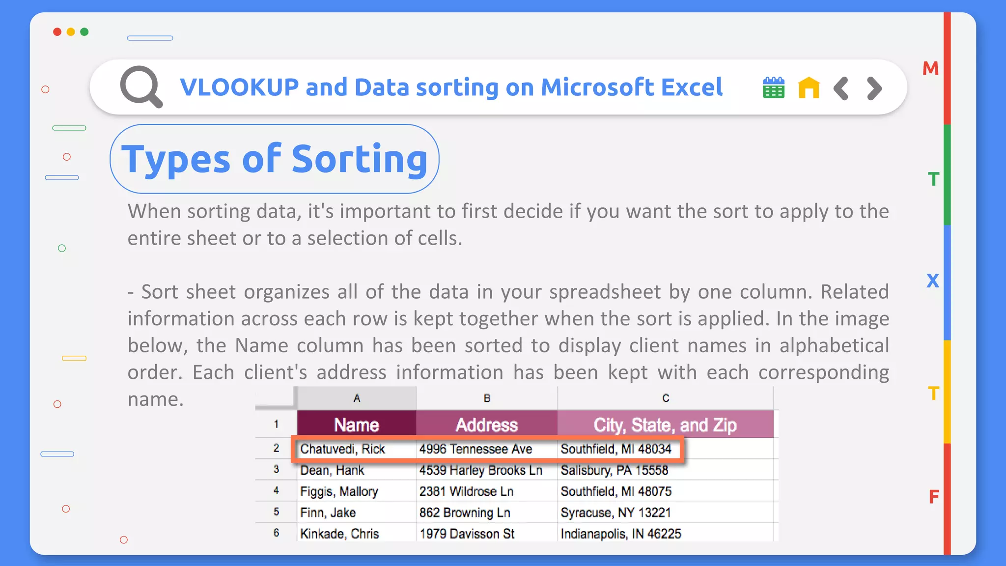The width and height of the screenshot is (1006, 566).
Task: Select the 2381 Wildrose Ln cell
Action: (x=487, y=491)
